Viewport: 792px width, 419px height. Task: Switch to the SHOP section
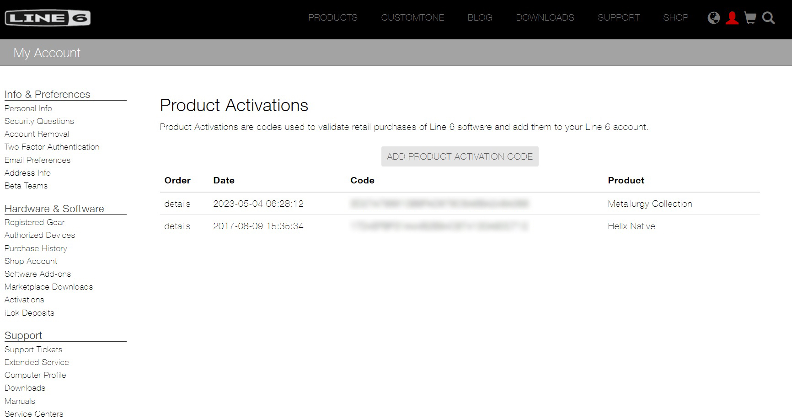675,17
